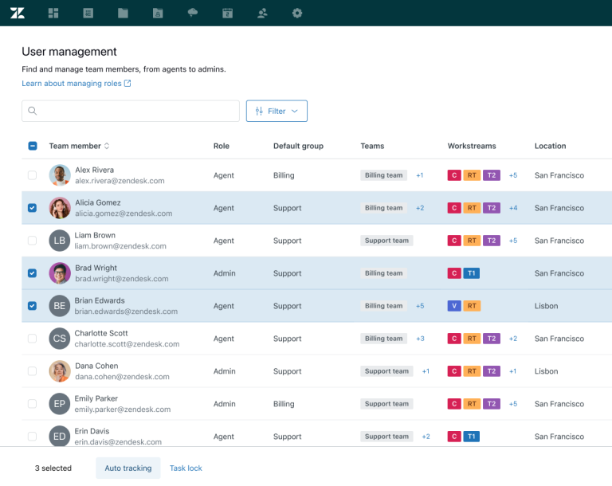Uncheck Alicia Gomez's row checkbox
This screenshot has height=486, width=612.
pos(32,208)
